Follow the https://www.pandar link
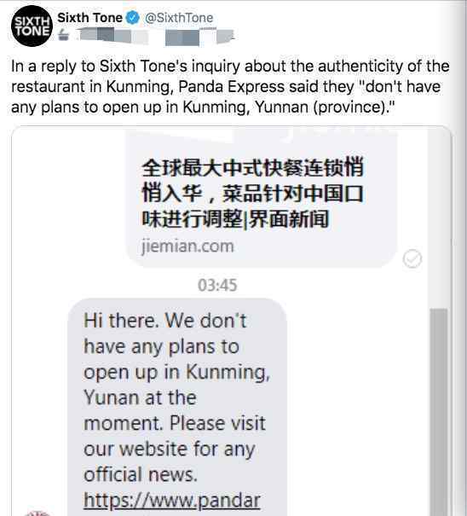The width and height of the screenshot is (467, 516). pyautogui.click(x=172, y=501)
